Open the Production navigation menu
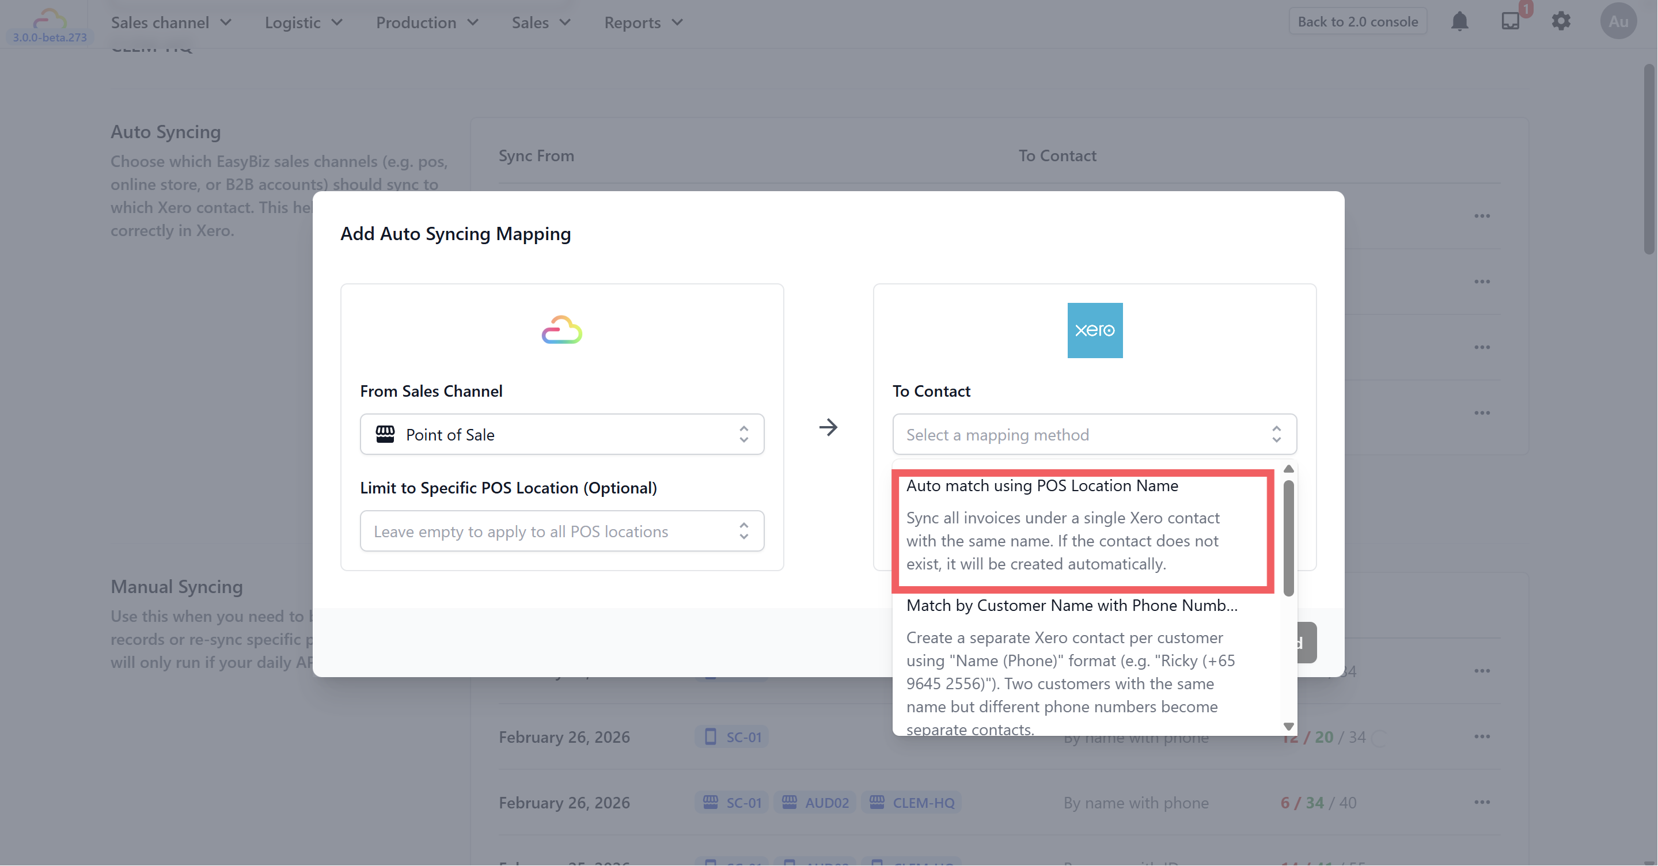Image resolution: width=1658 pixels, height=866 pixels. coord(427,22)
